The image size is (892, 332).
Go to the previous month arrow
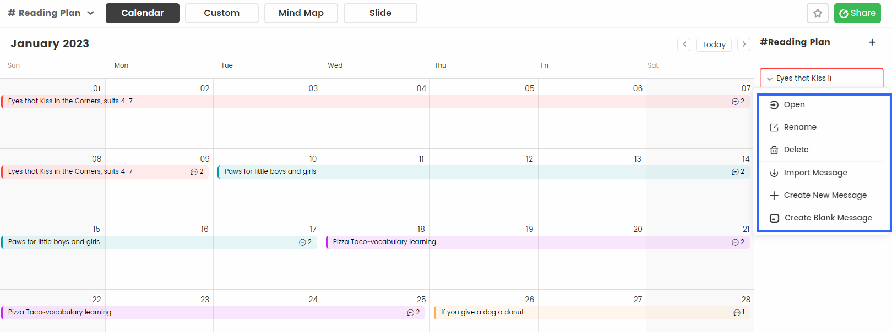click(x=684, y=45)
